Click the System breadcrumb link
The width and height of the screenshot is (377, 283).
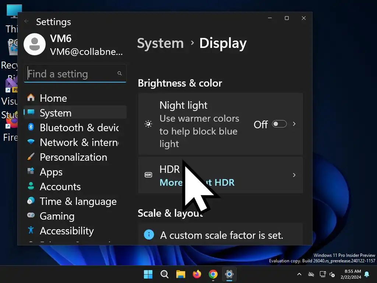point(161,43)
